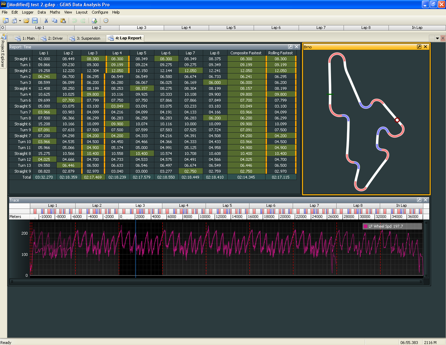Open the Layout menu
Viewport: 446px width, 345px height.
pyautogui.click(x=82, y=12)
